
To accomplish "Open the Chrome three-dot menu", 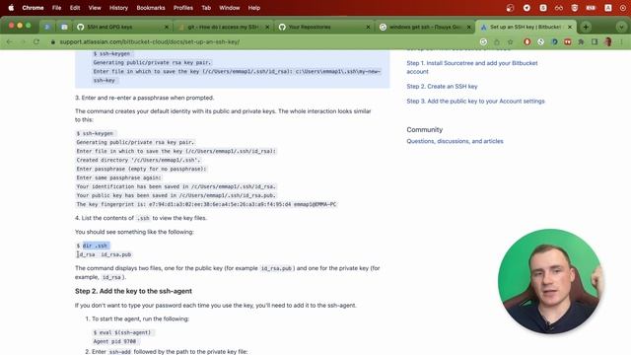I will (x=621, y=41).
